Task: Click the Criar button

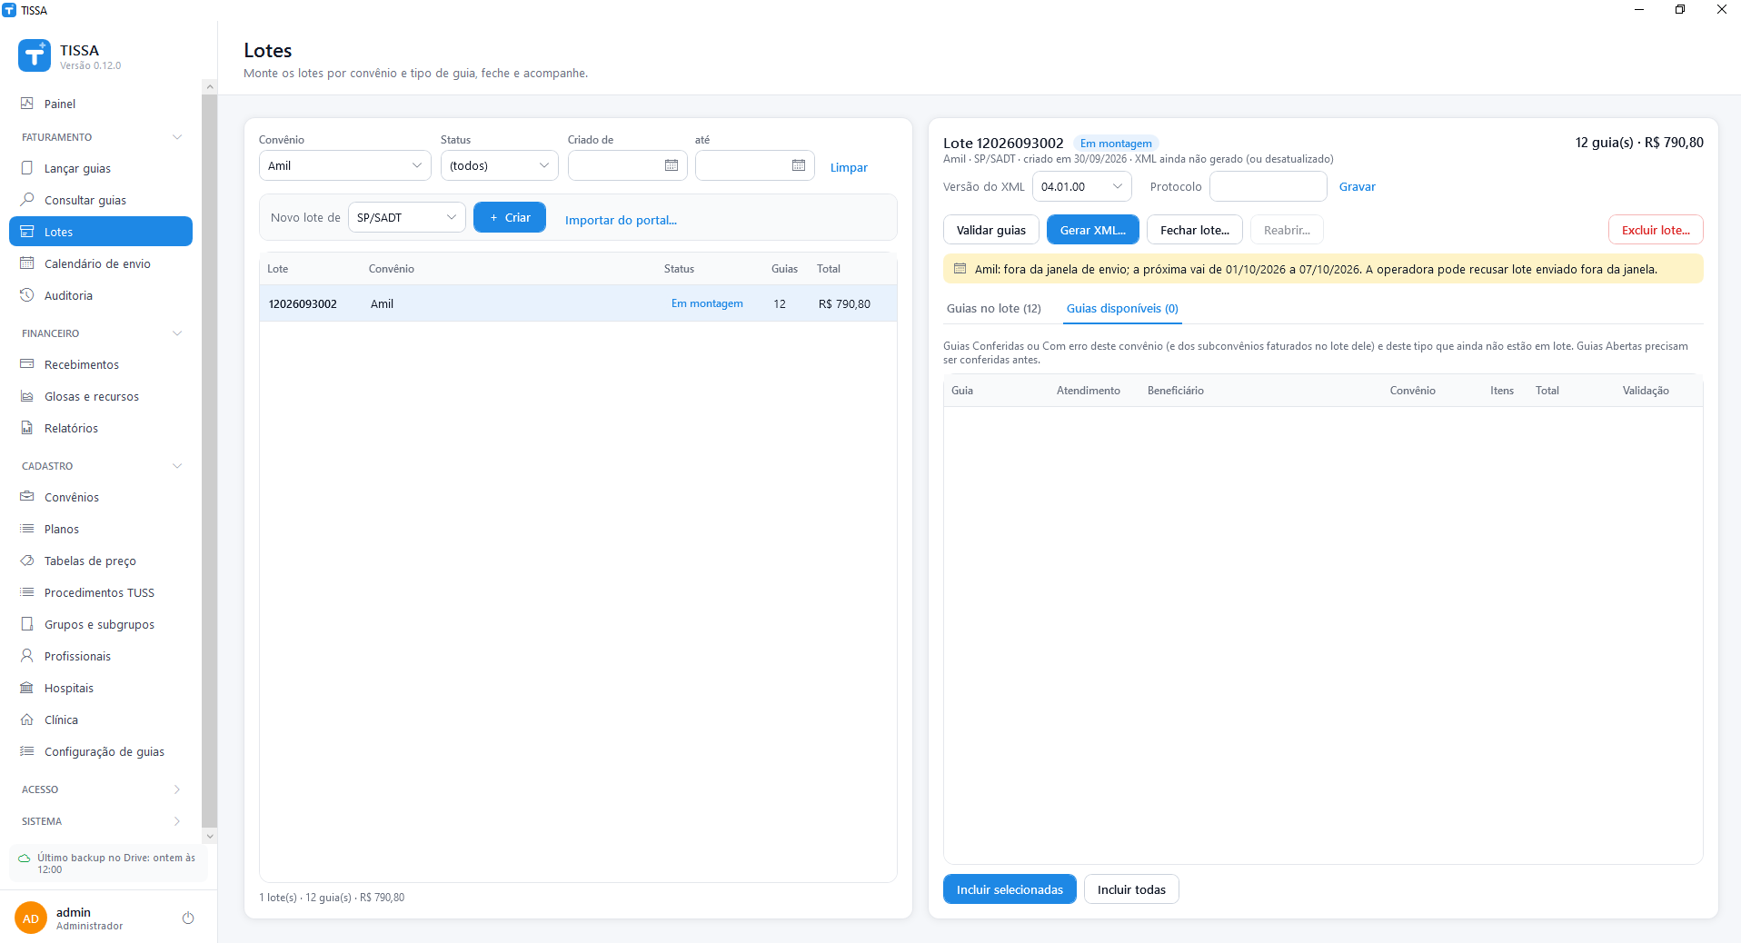Action: [x=510, y=217]
